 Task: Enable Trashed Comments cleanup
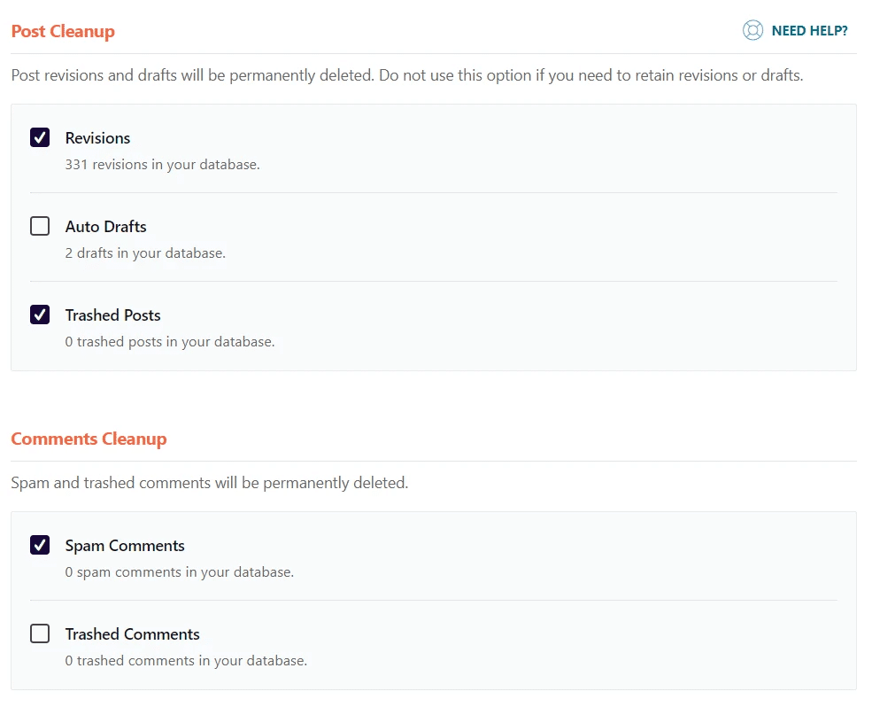click(x=40, y=633)
